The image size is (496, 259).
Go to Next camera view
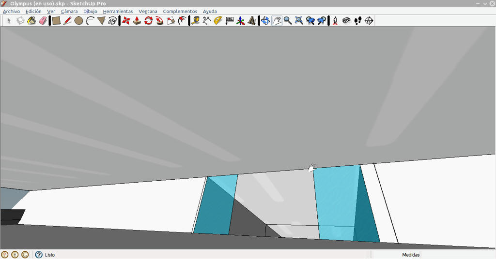(322, 21)
